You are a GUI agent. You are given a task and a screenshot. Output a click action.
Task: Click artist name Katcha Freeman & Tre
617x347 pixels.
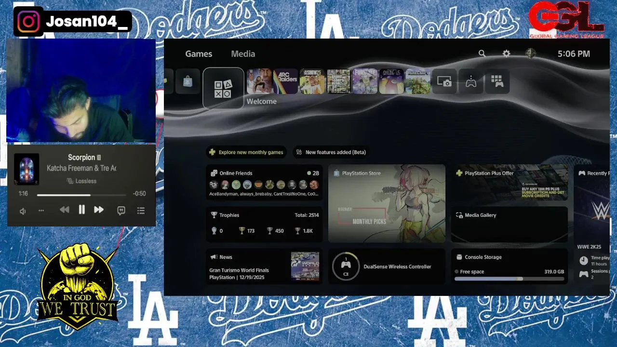81,168
